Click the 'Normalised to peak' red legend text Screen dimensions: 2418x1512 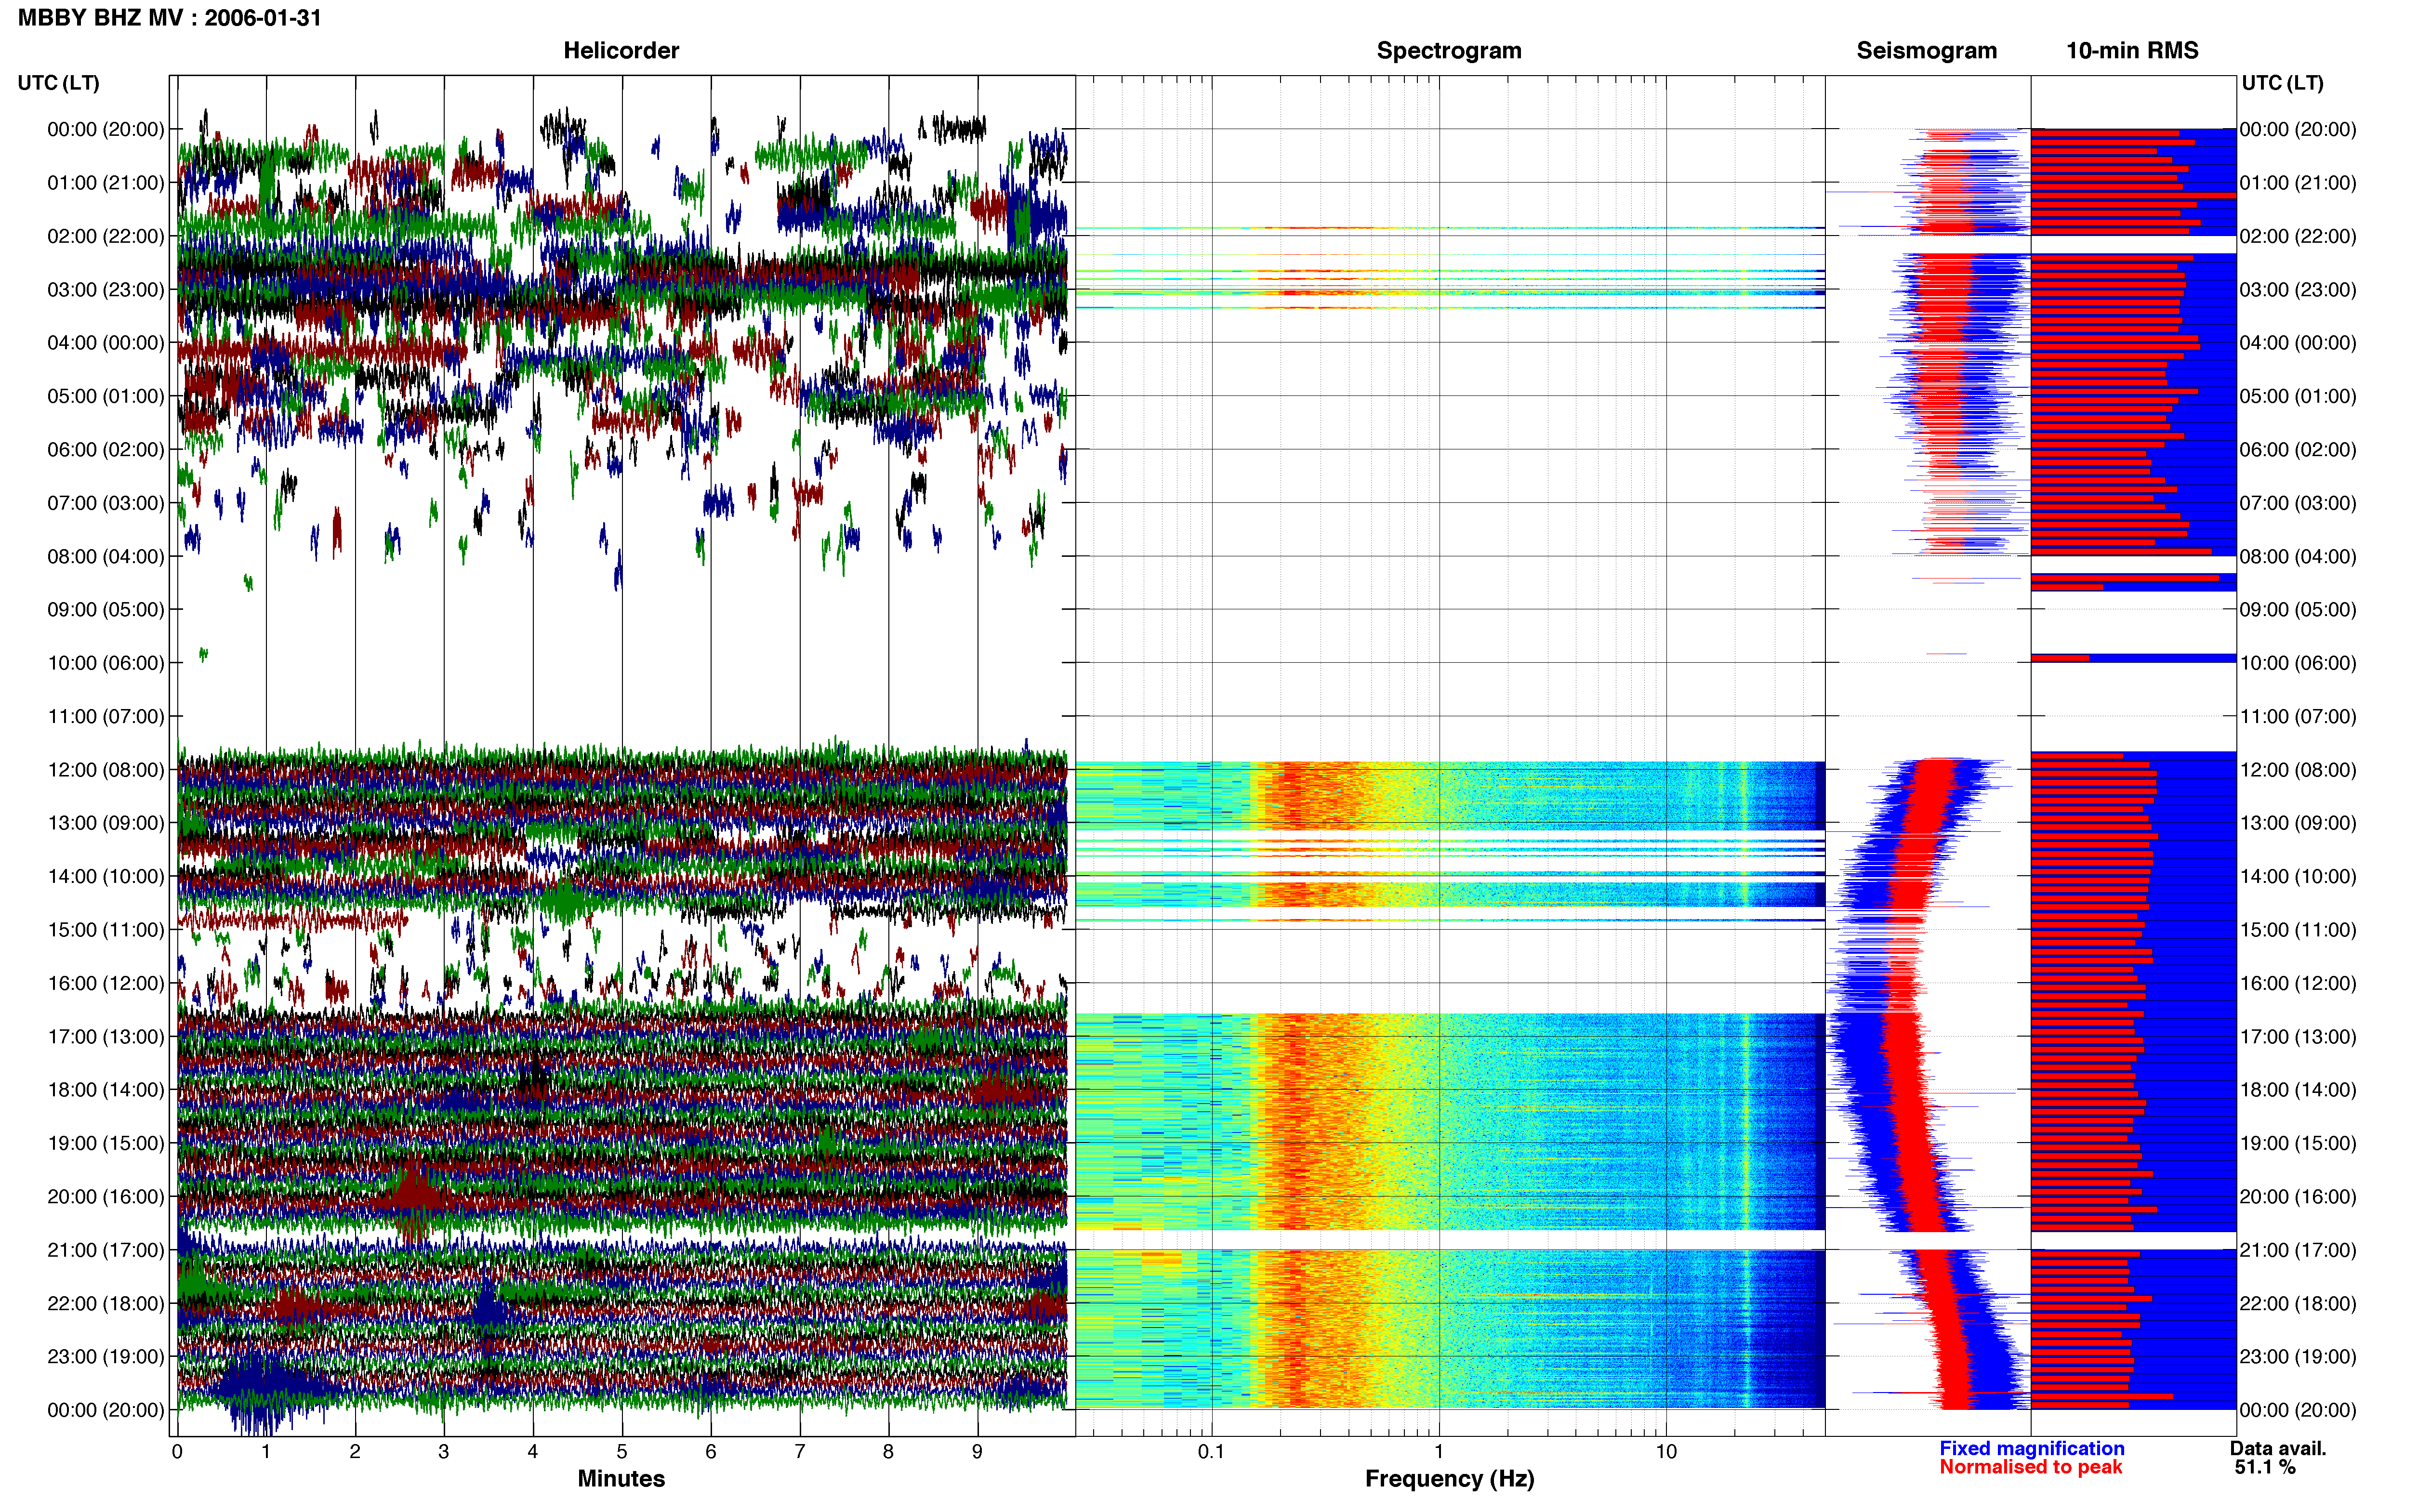2030,1467
